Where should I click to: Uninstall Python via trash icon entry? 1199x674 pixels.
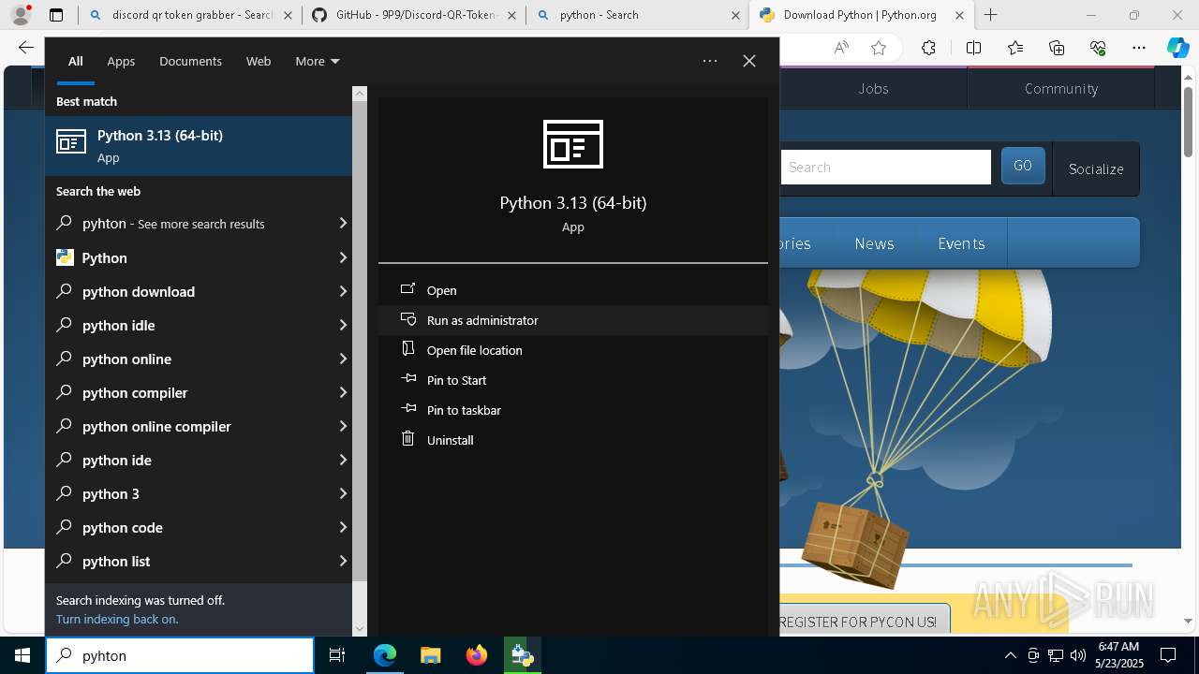573,440
